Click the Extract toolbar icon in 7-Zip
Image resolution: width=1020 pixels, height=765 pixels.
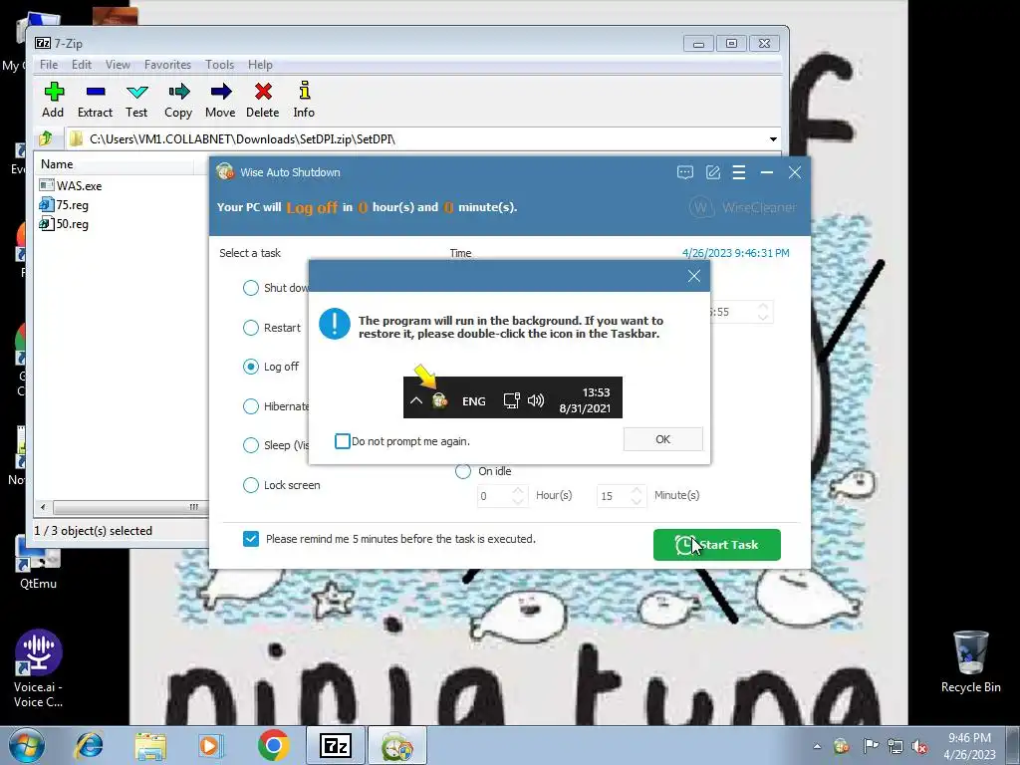(95, 99)
